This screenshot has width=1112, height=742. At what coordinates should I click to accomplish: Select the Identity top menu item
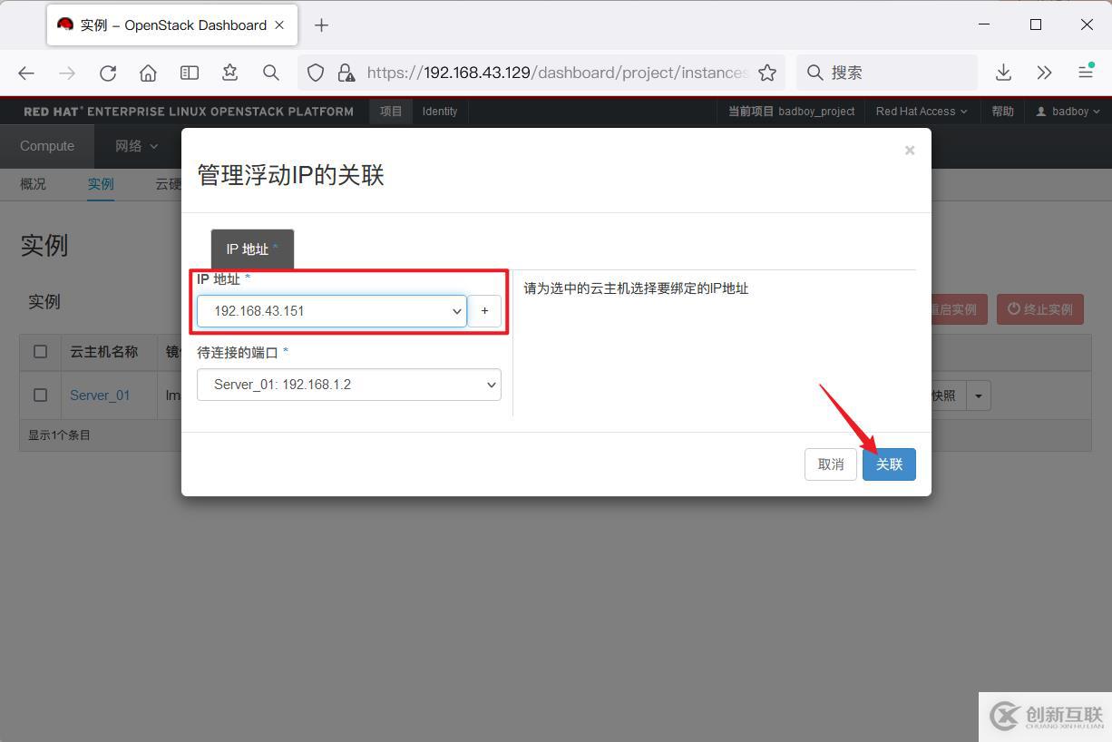click(440, 112)
